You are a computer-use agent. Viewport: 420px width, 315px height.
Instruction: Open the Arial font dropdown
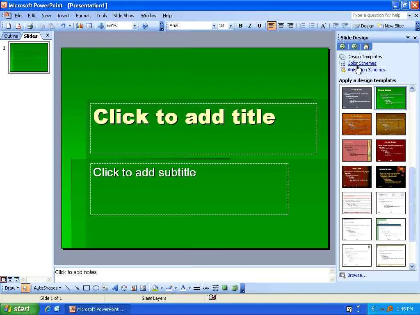(x=214, y=26)
